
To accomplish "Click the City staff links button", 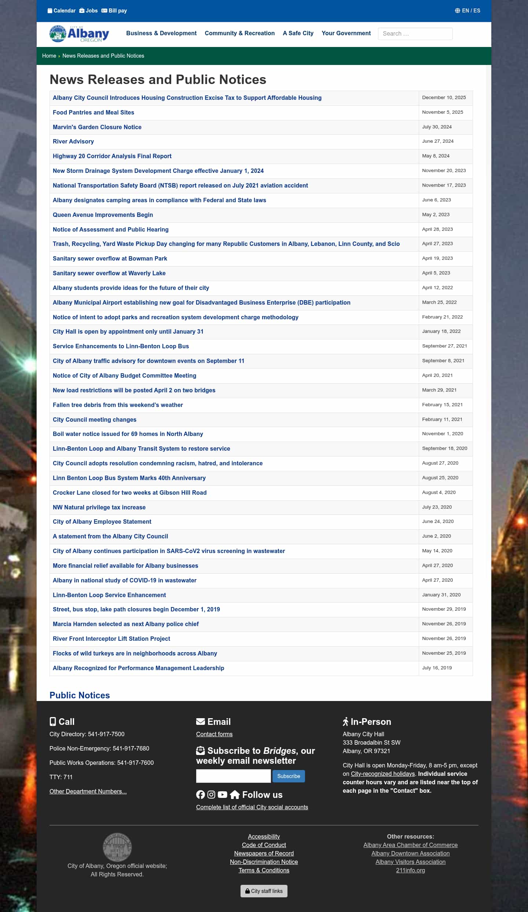I will coord(264,891).
